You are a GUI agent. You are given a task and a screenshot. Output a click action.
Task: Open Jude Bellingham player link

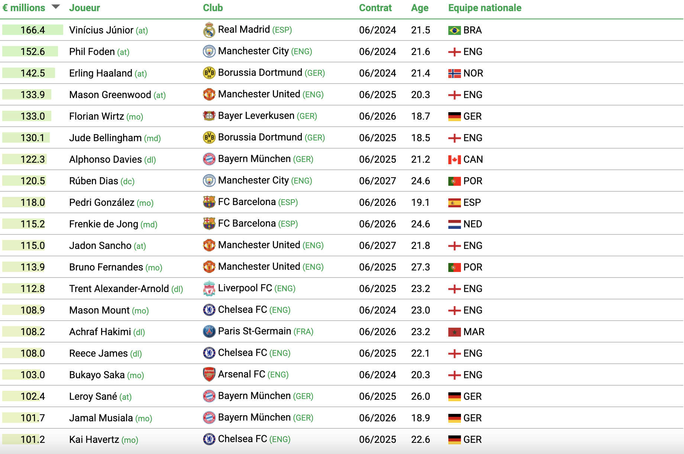(105, 138)
